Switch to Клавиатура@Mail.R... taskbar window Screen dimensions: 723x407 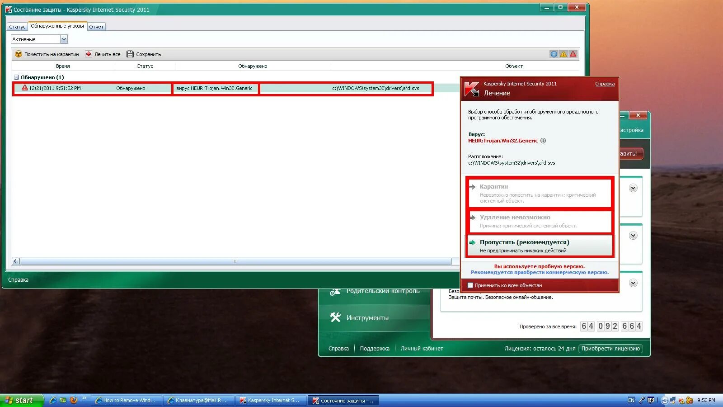pos(199,400)
